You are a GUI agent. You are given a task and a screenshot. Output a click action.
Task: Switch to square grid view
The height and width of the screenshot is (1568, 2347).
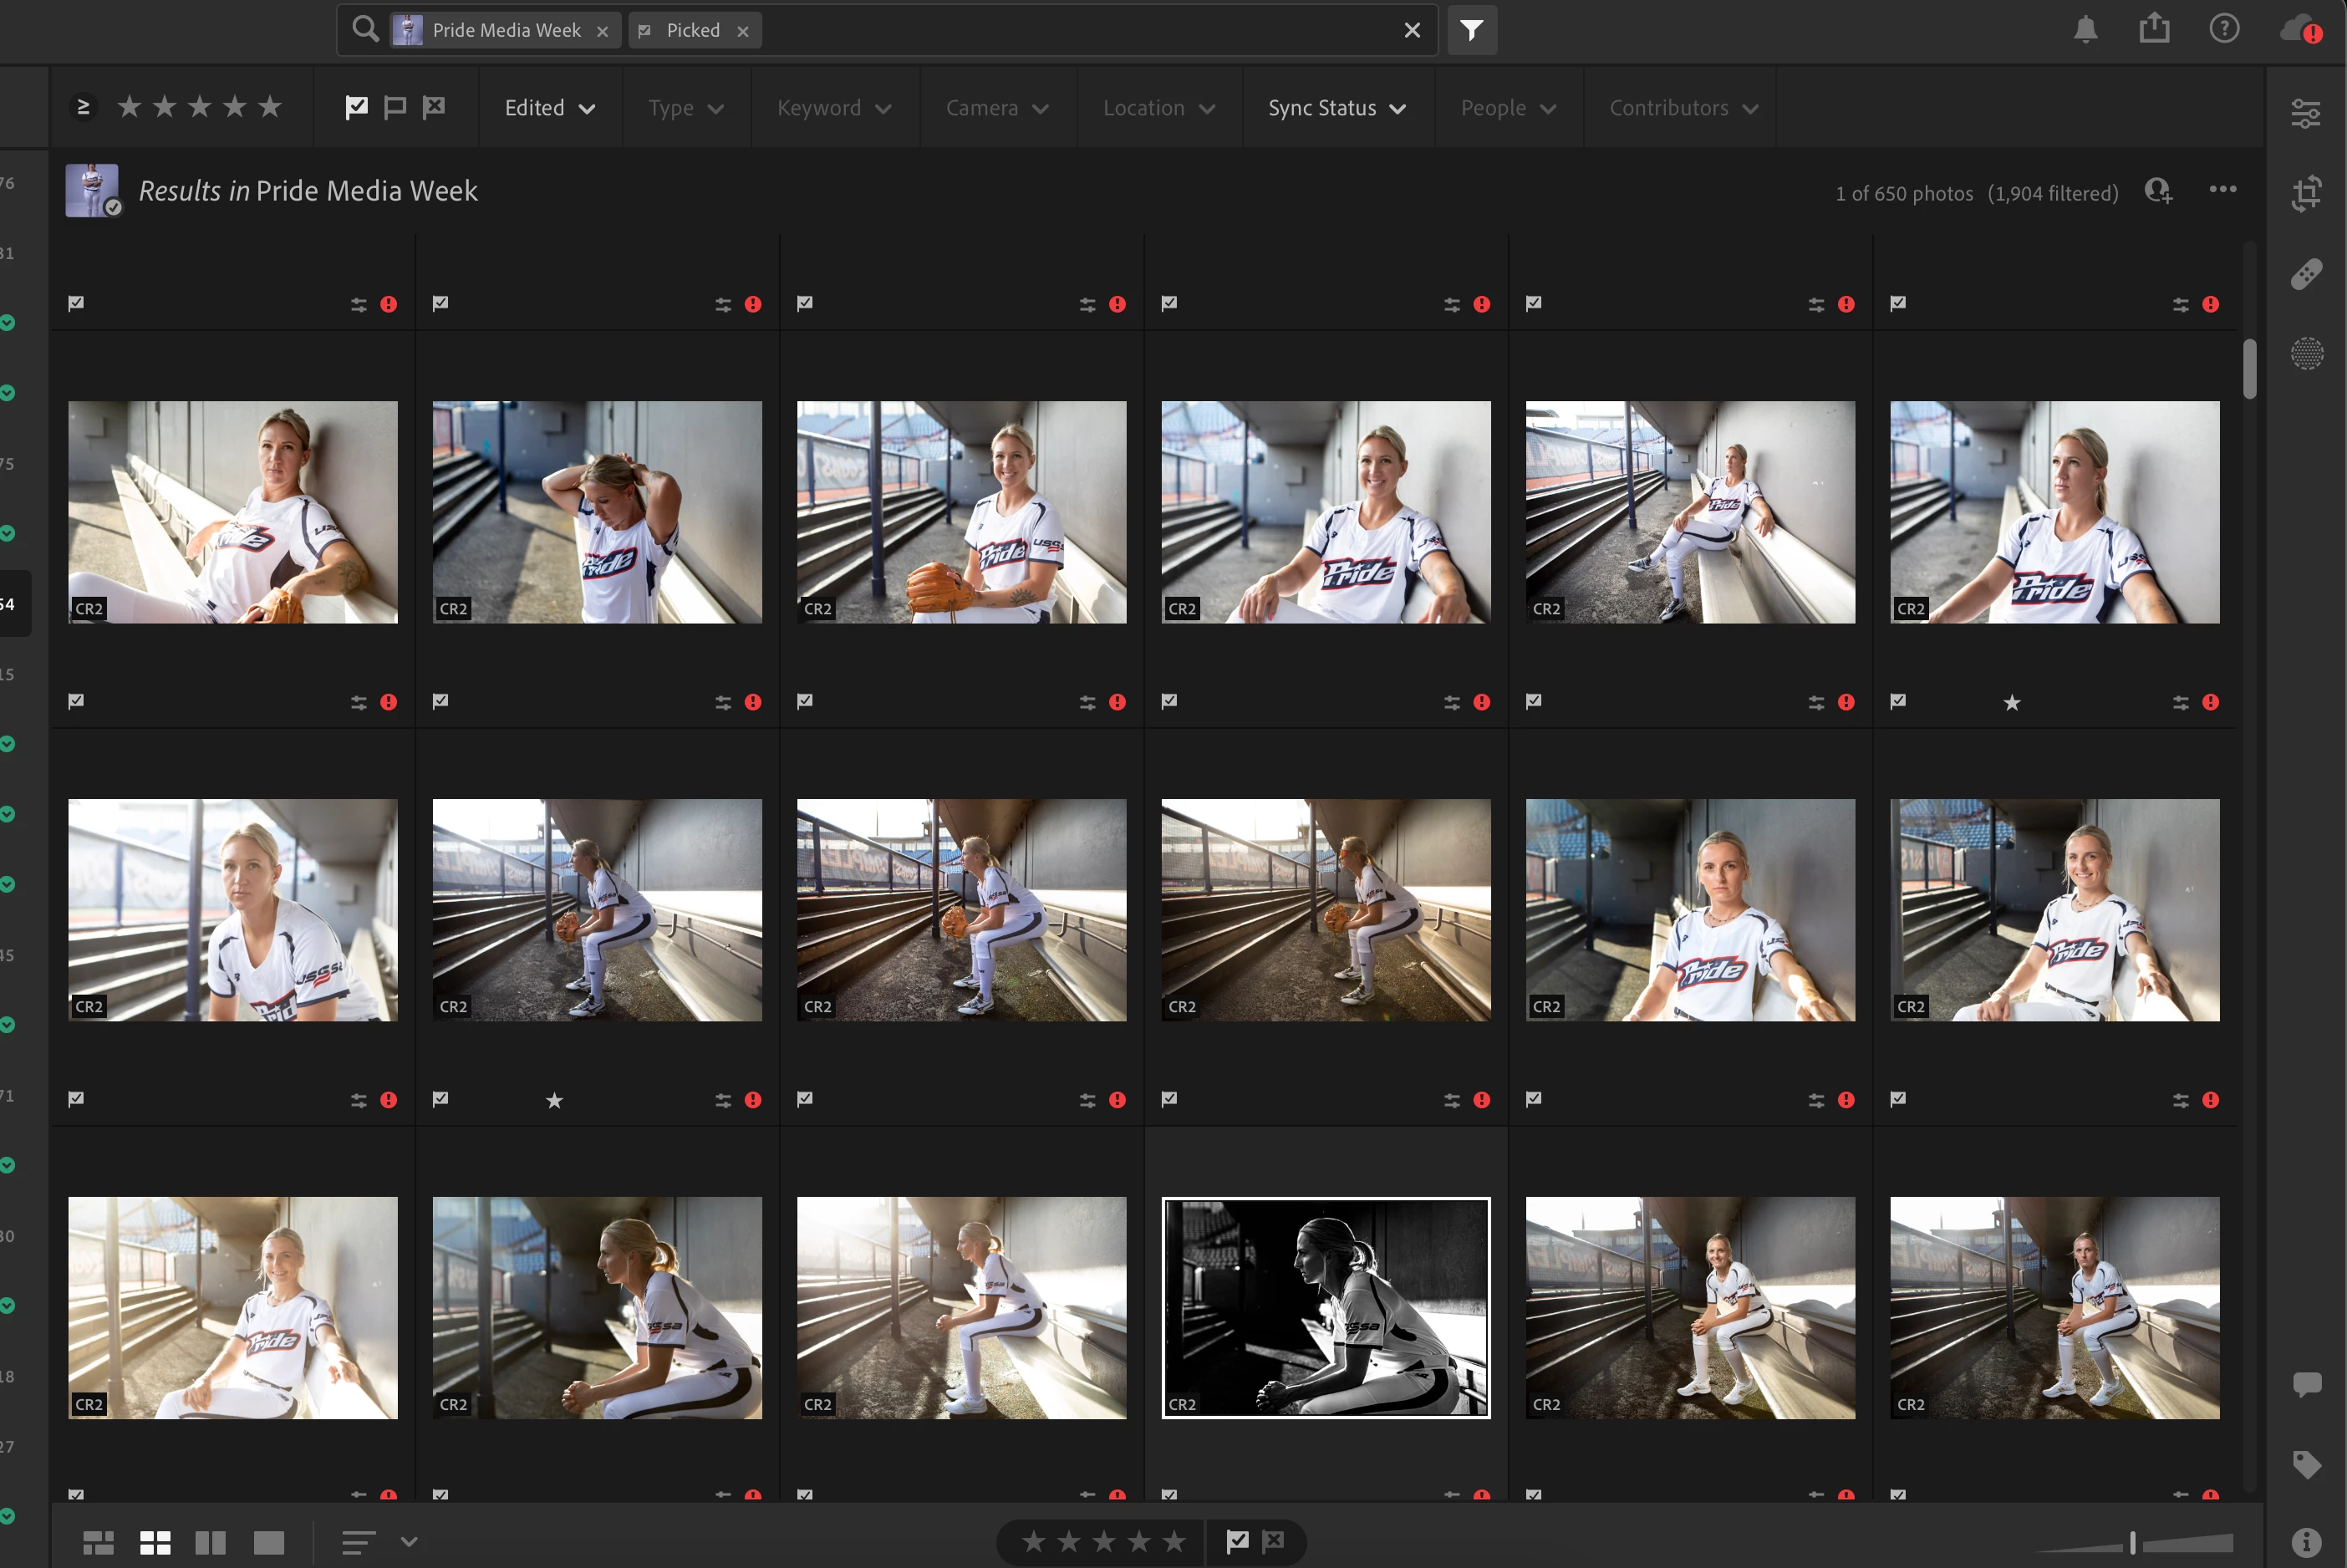155,1542
